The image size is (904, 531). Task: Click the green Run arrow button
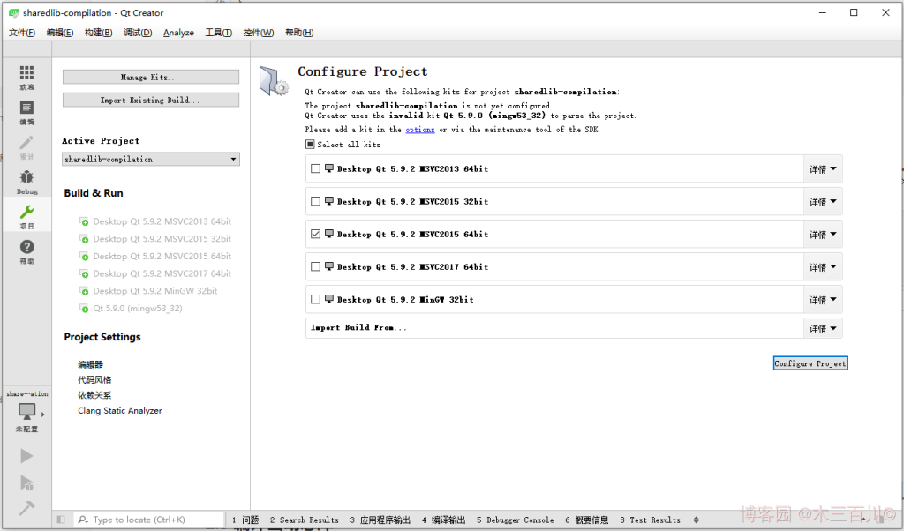(x=26, y=456)
